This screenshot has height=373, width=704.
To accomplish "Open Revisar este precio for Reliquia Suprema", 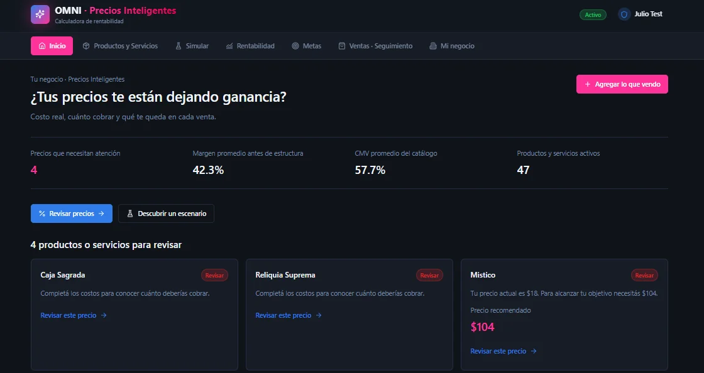I will coord(289,315).
